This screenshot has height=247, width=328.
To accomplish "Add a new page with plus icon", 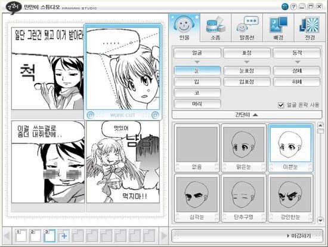I will 64,236.
